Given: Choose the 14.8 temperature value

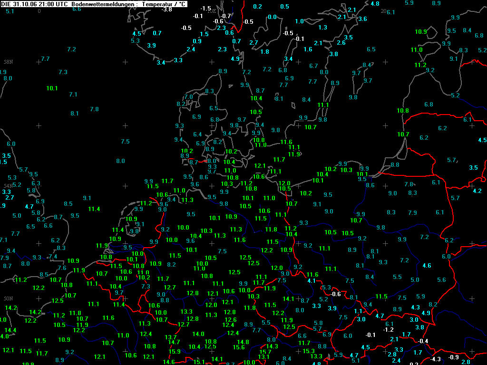Looking at the screenshot, I should (x=243, y=342).
